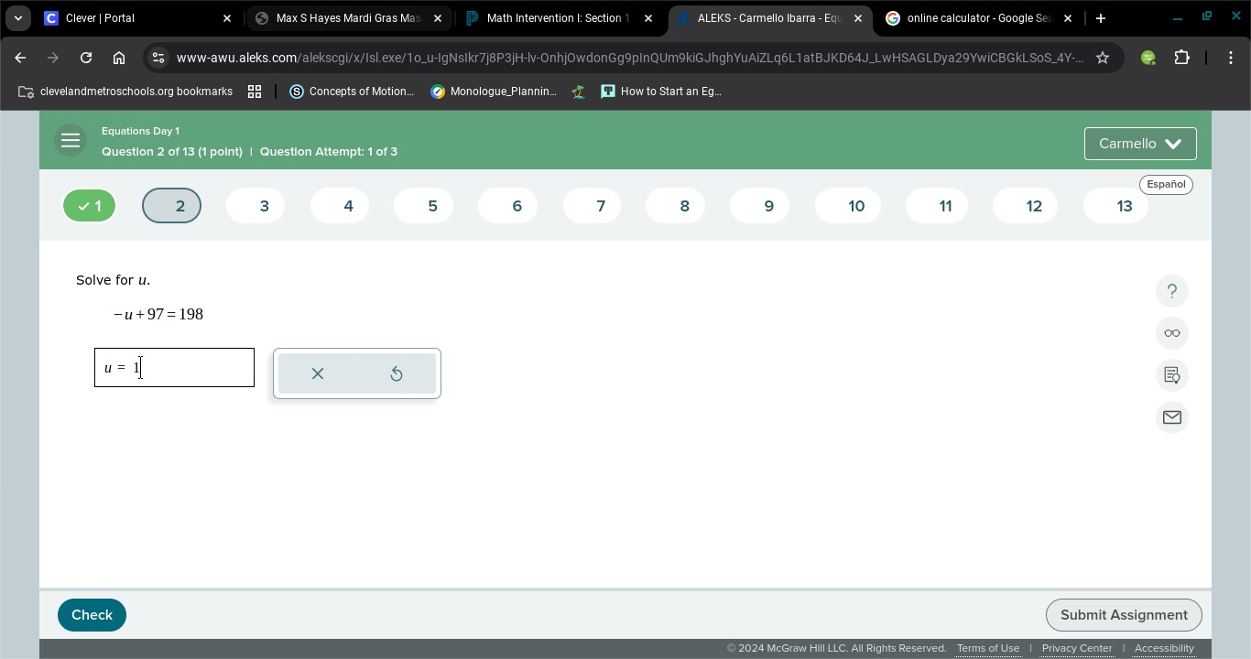Image resolution: width=1251 pixels, height=659 pixels.
Task: Open the bookmark apps grid icon
Action: coord(255,92)
